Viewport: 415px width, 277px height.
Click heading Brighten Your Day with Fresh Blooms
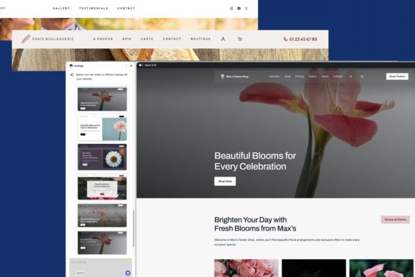coord(255,224)
